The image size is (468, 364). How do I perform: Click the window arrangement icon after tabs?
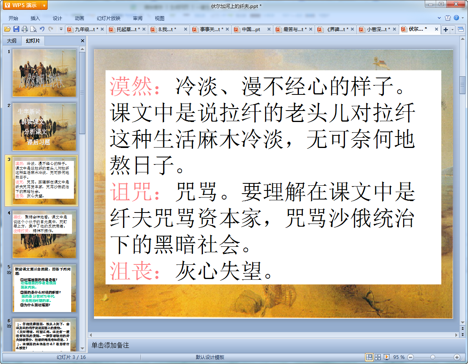461,29
